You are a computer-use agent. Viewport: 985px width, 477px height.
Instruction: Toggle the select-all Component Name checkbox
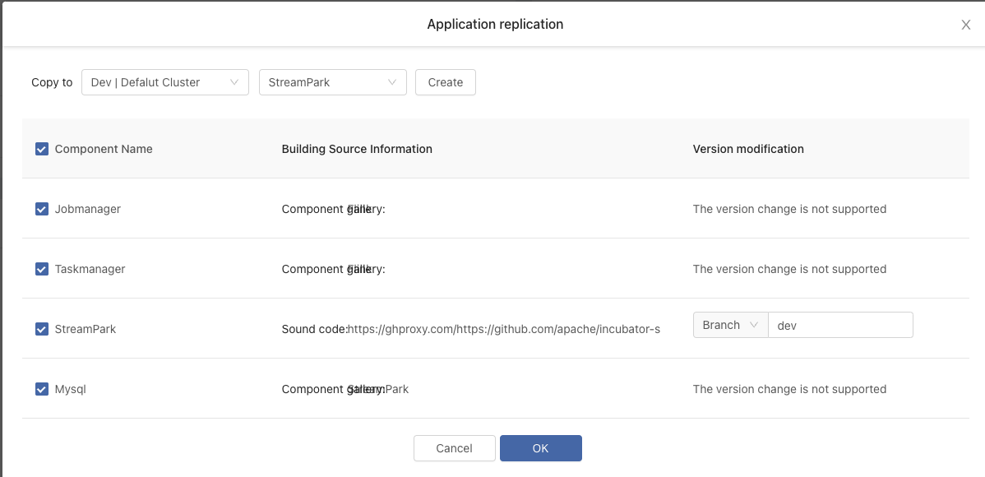pos(42,149)
